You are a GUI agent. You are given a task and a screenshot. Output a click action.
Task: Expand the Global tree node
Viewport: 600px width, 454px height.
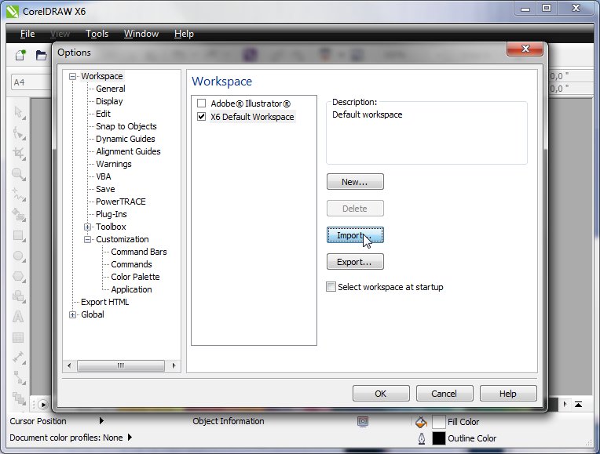[72, 315]
